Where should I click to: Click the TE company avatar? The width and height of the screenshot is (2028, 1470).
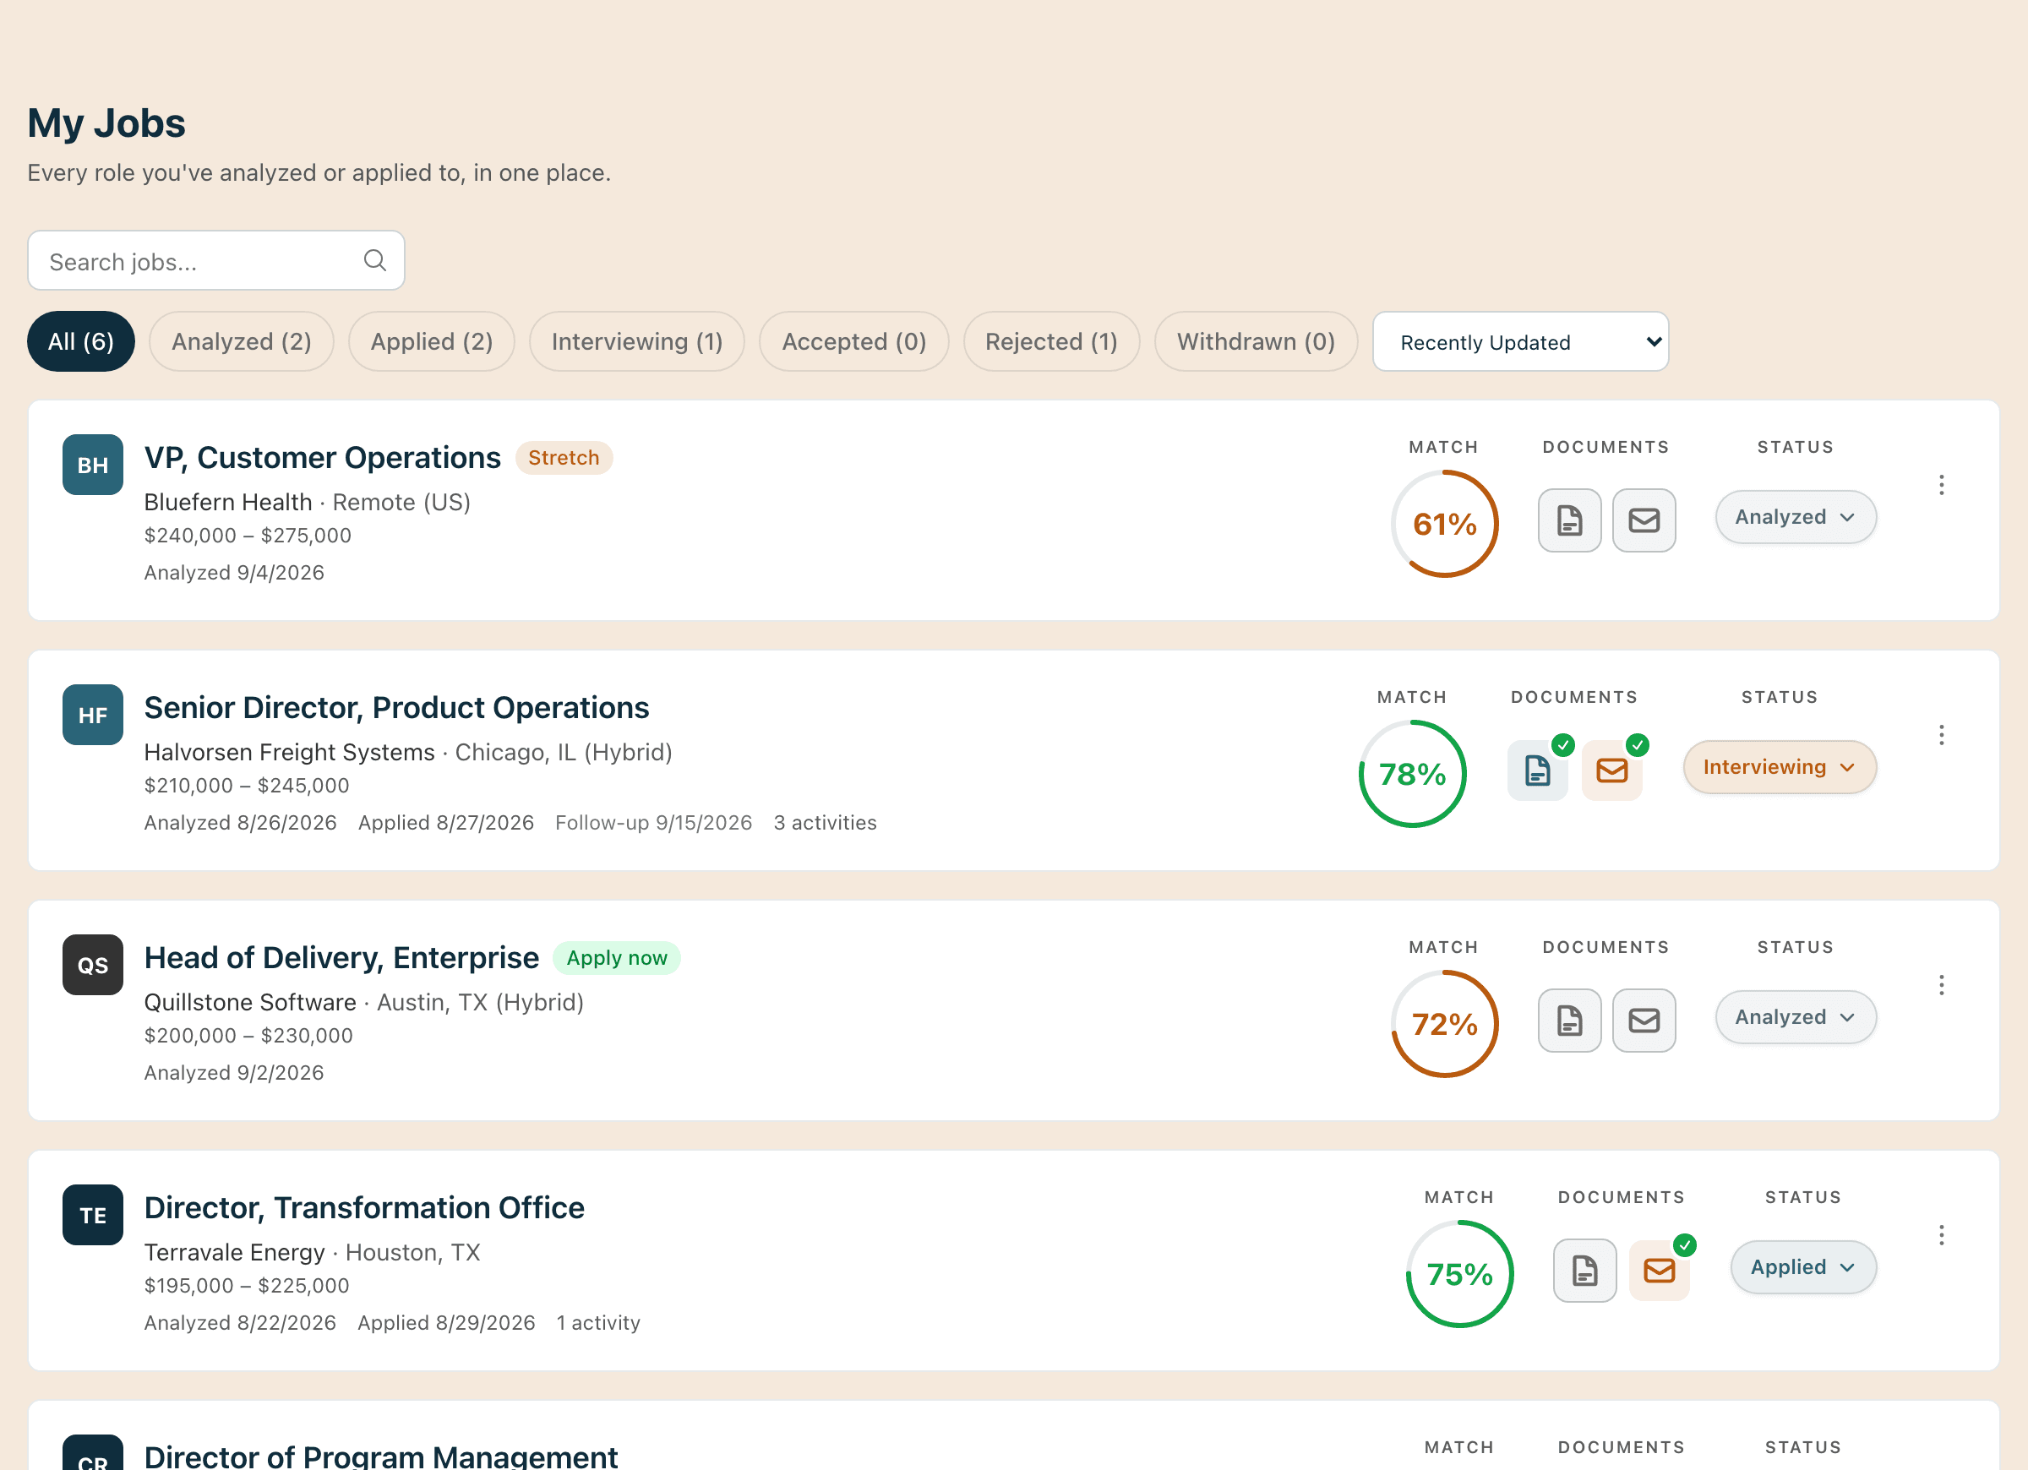[93, 1215]
